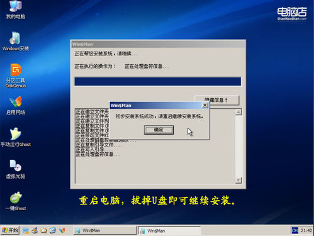Viewport: 314px width, 236px height.
Task: Select the 一键Ghost desktop icon
Action: pos(16,201)
